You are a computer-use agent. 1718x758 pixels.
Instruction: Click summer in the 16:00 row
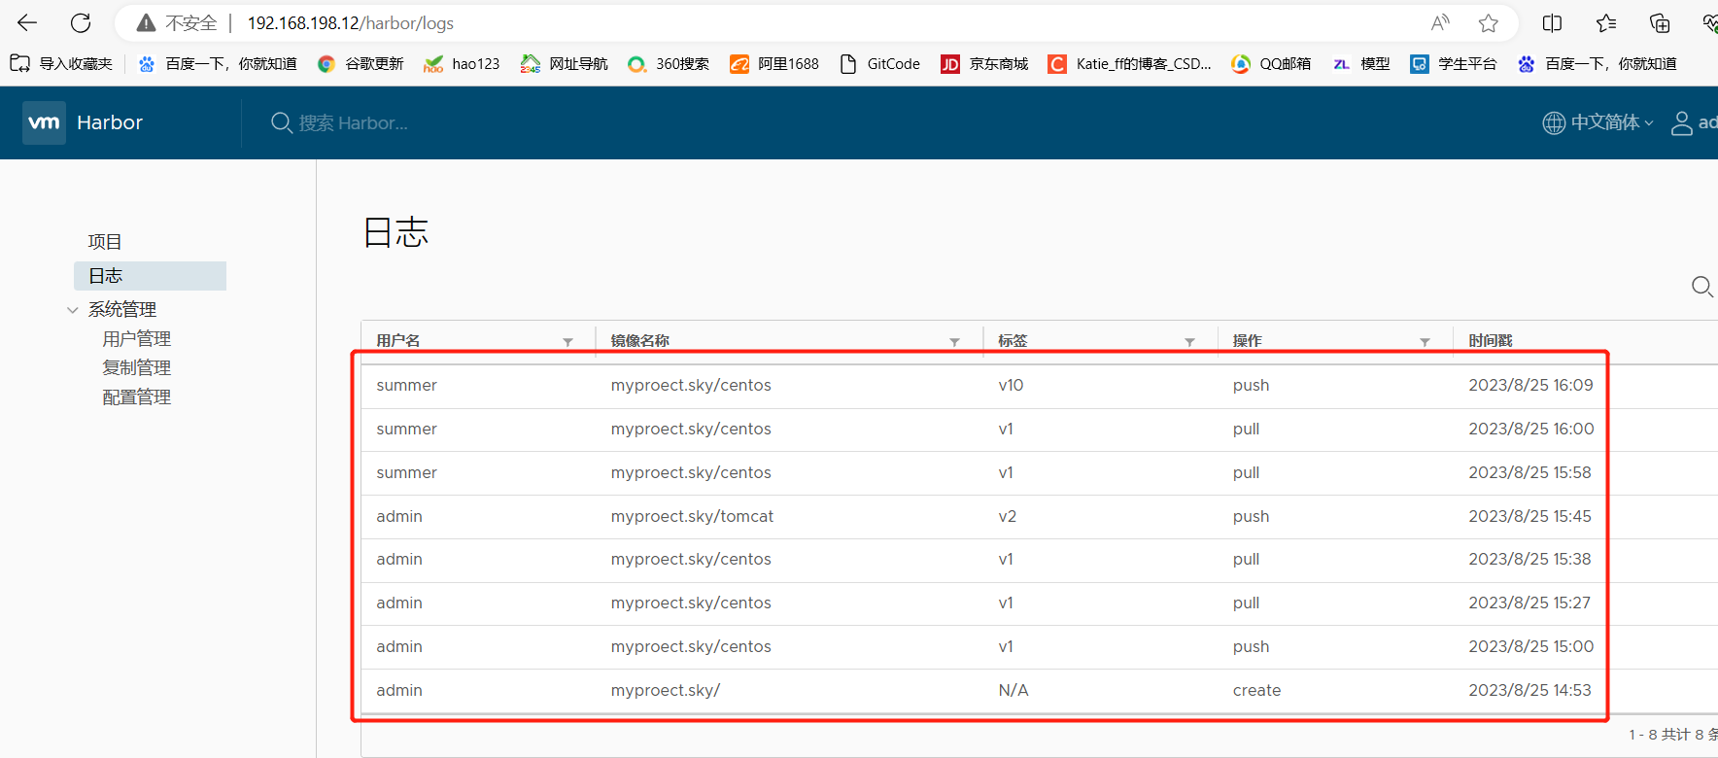(x=406, y=430)
